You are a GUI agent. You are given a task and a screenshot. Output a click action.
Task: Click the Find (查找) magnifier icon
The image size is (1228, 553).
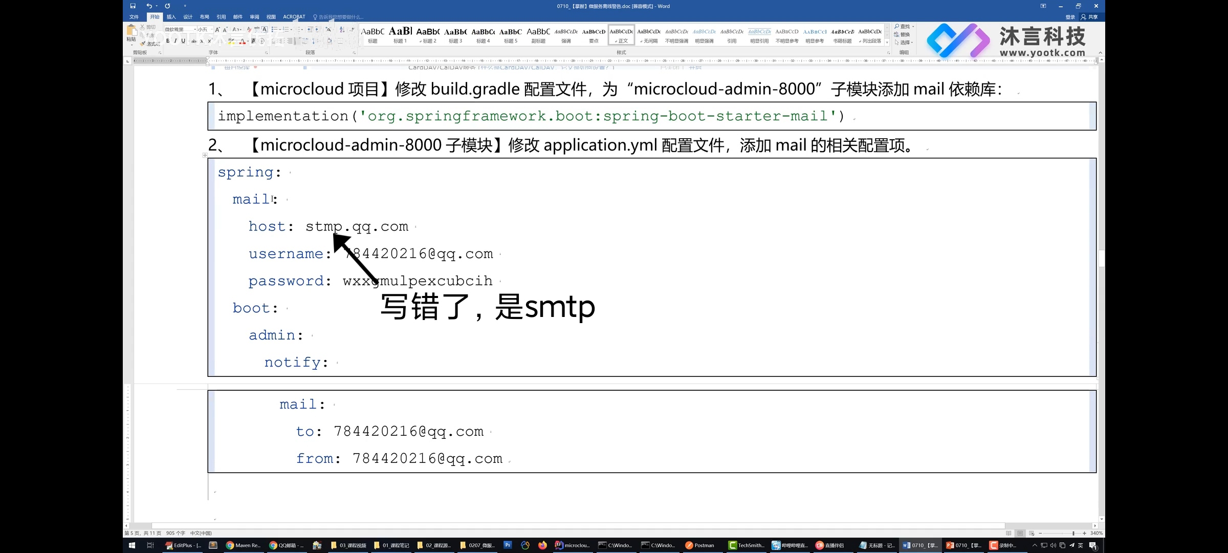(x=897, y=27)
